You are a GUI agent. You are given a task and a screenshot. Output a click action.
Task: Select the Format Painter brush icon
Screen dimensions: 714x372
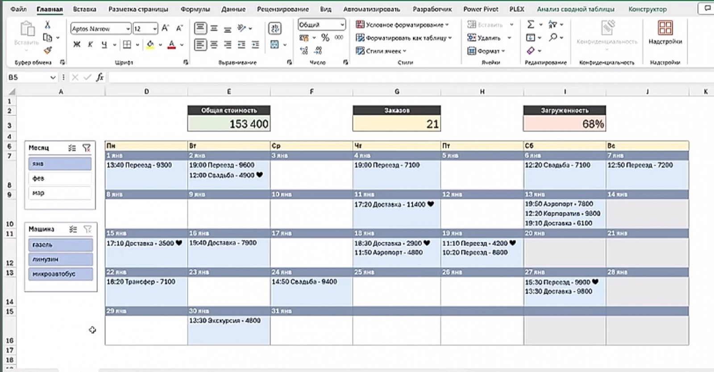tap(47, 50)
